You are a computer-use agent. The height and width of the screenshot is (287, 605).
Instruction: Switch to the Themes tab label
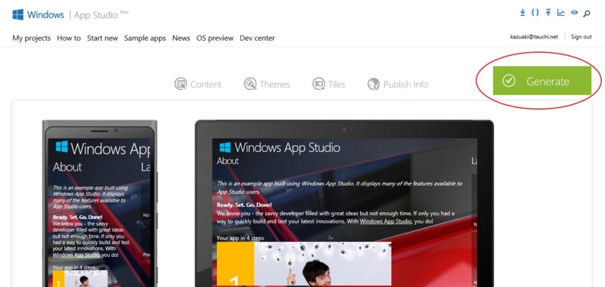[275, 85]
